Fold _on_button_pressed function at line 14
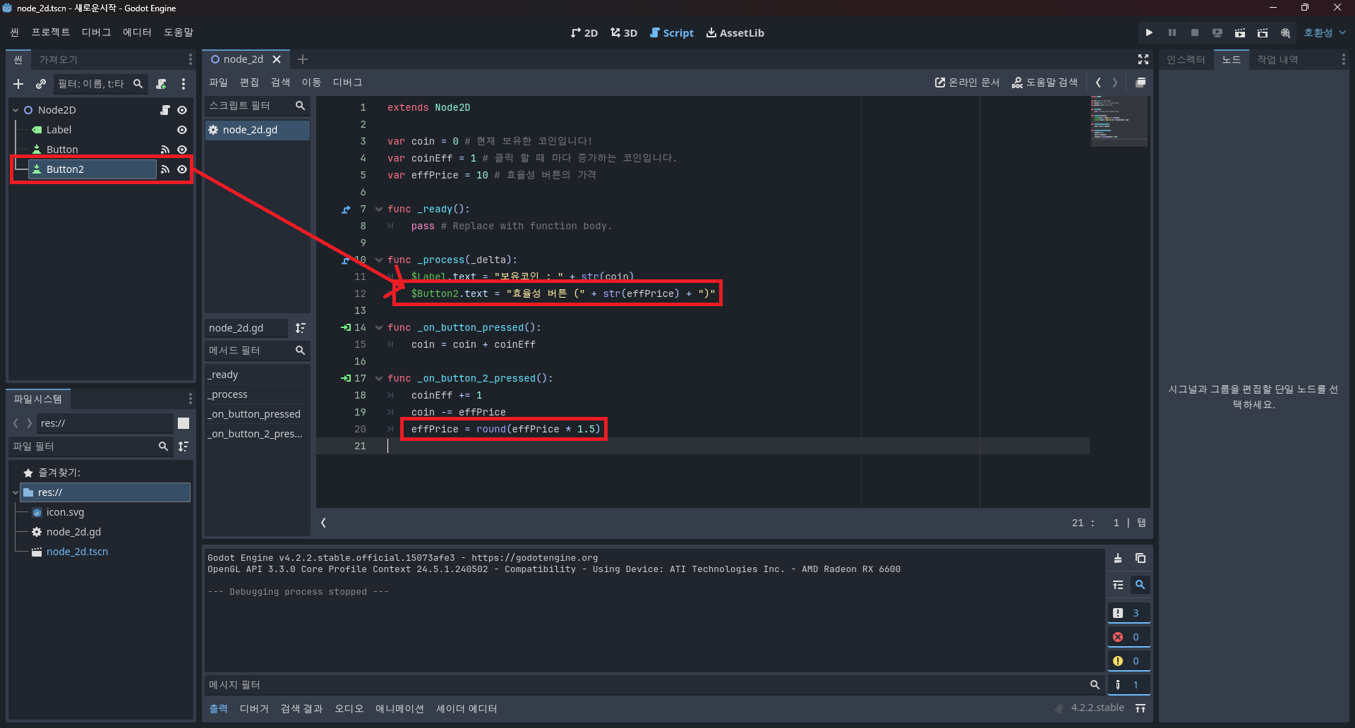The image size is (1355, 728). click(379, 328)
